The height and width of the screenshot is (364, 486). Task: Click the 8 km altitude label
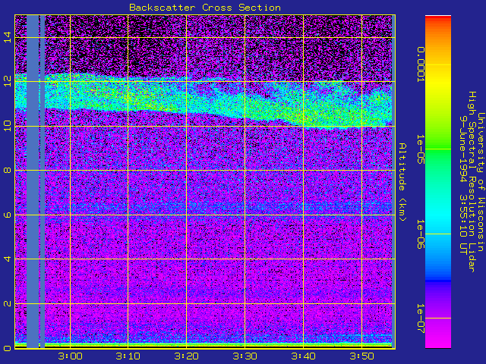(x=8, y=170)
